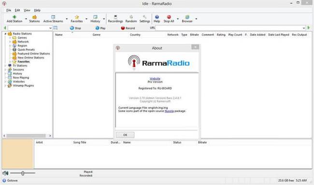The image size is (314, 185).
Task: Show Active Streams from the toolbar
Action: click(53, 17)
